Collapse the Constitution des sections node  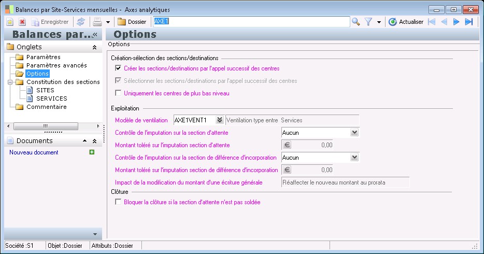click(x=10, y=82)
